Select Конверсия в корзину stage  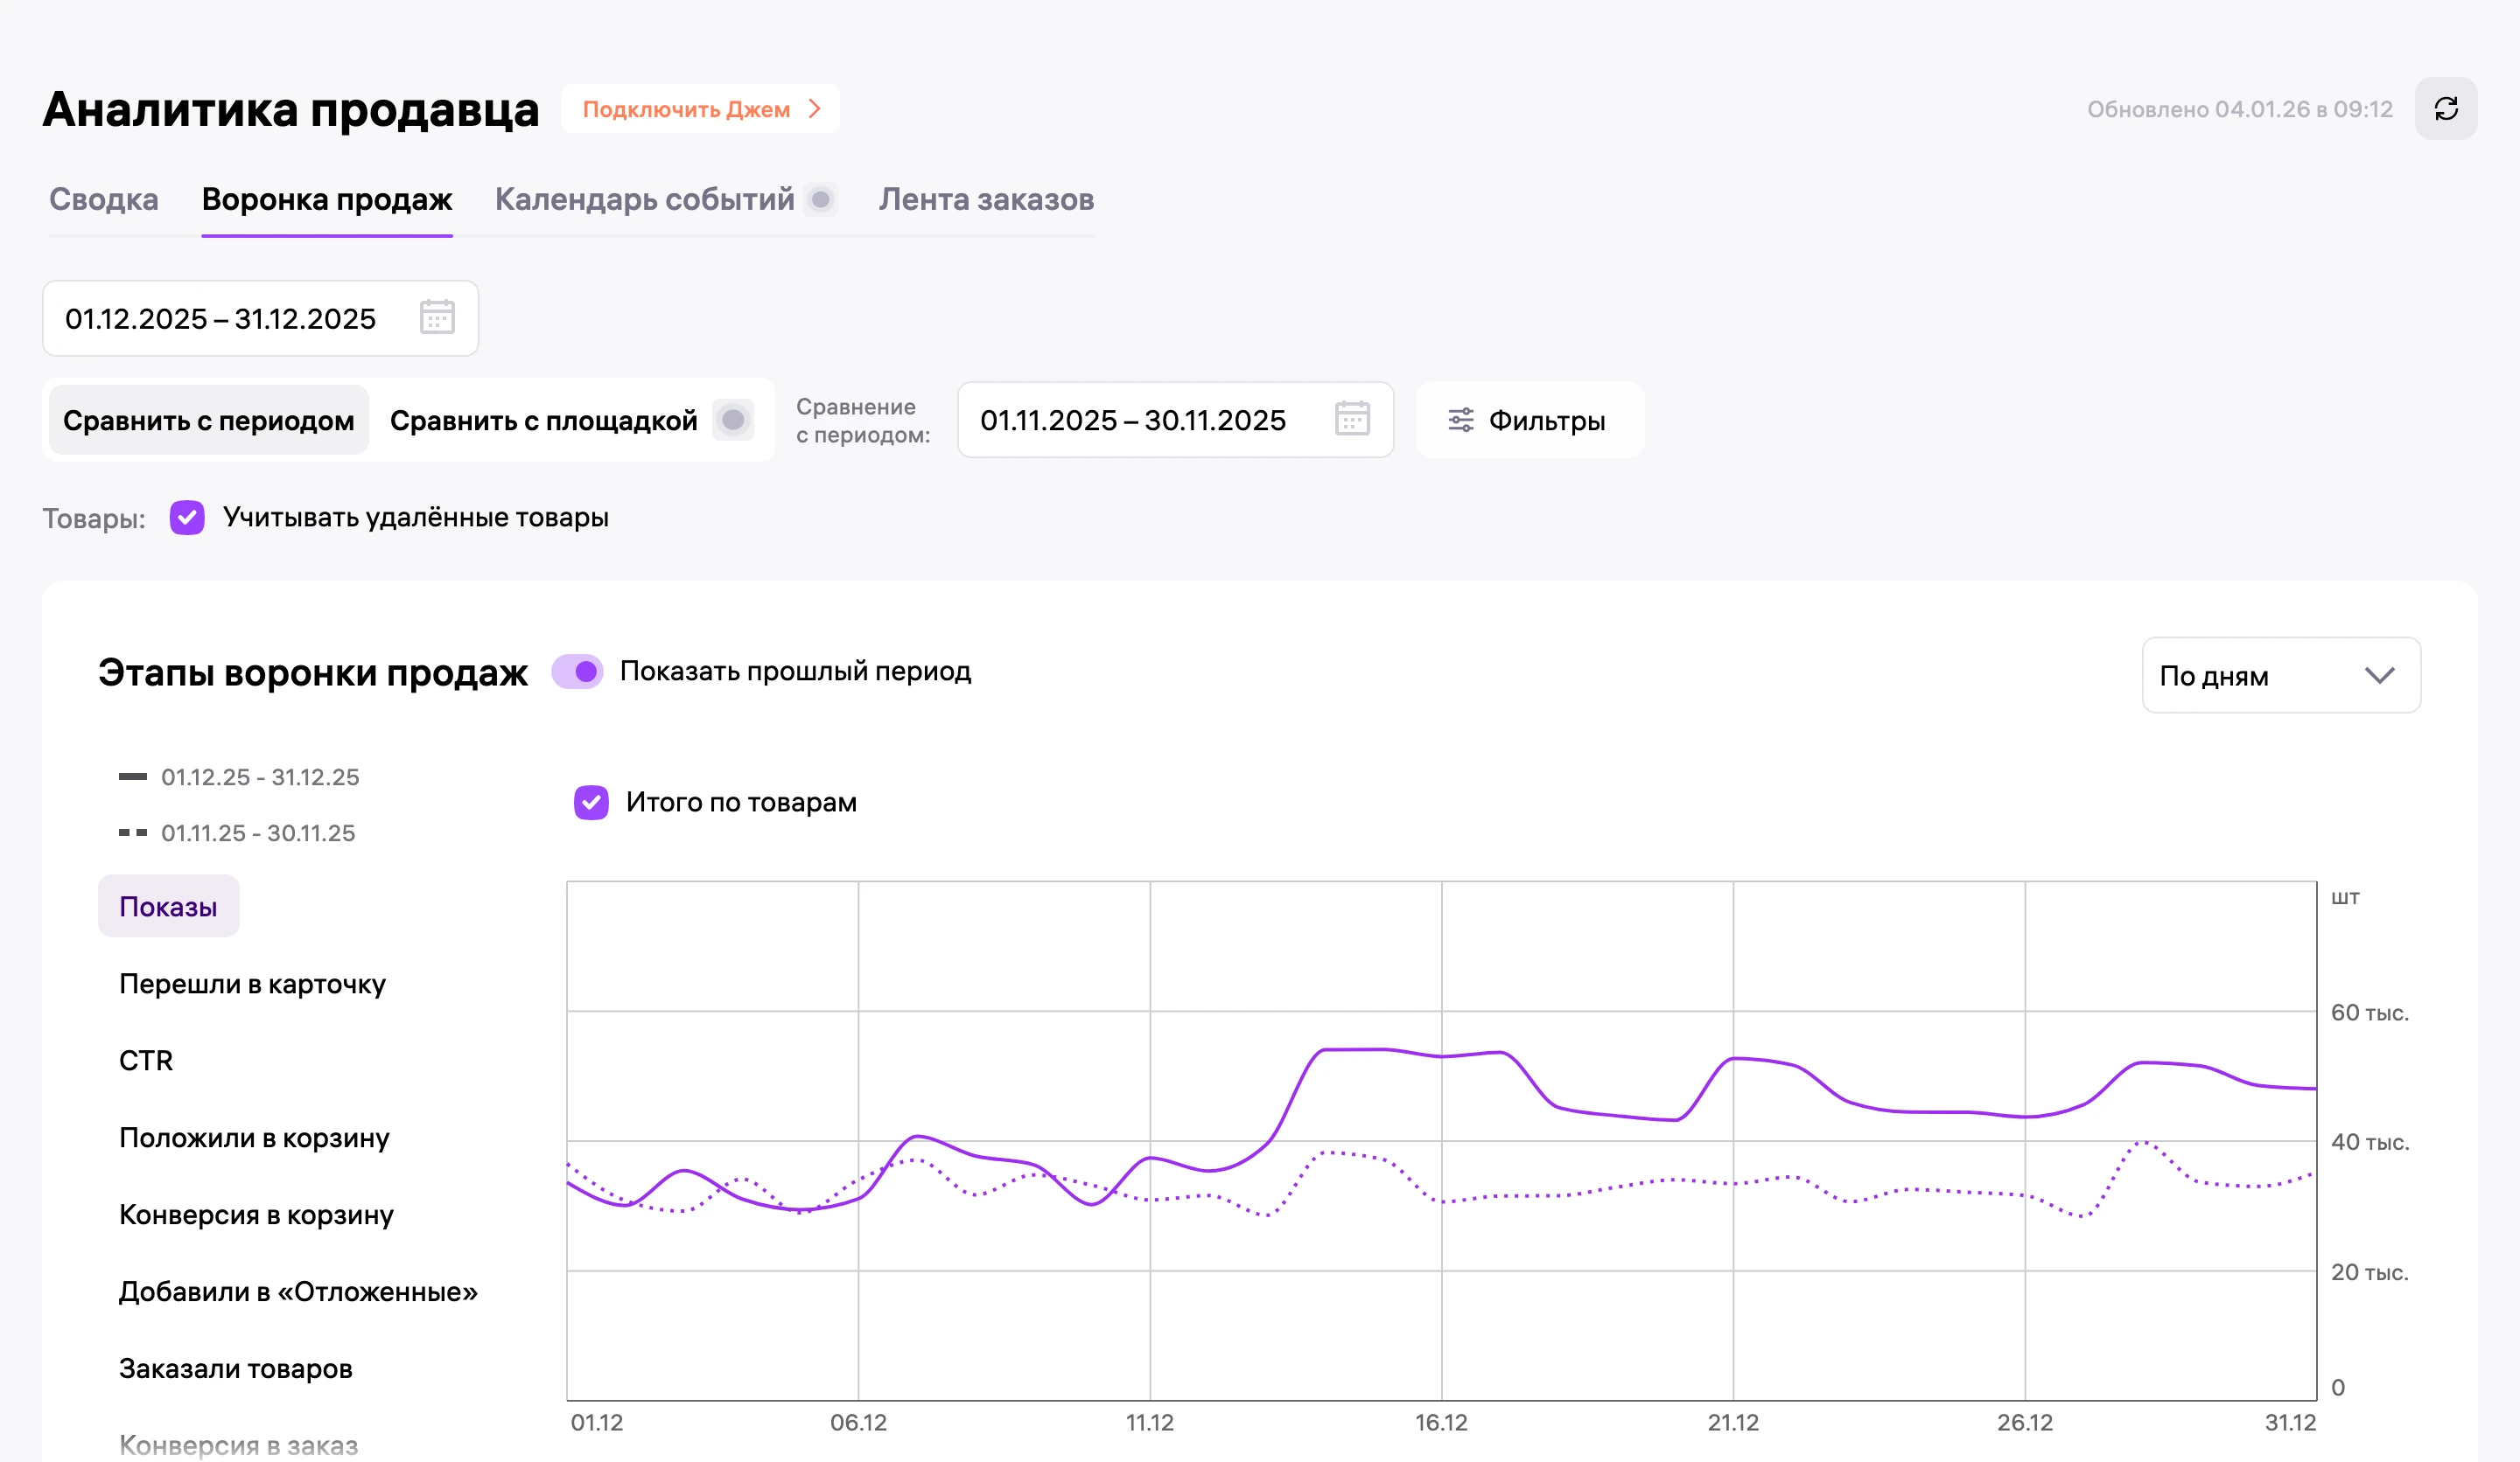click(256, 1215)
